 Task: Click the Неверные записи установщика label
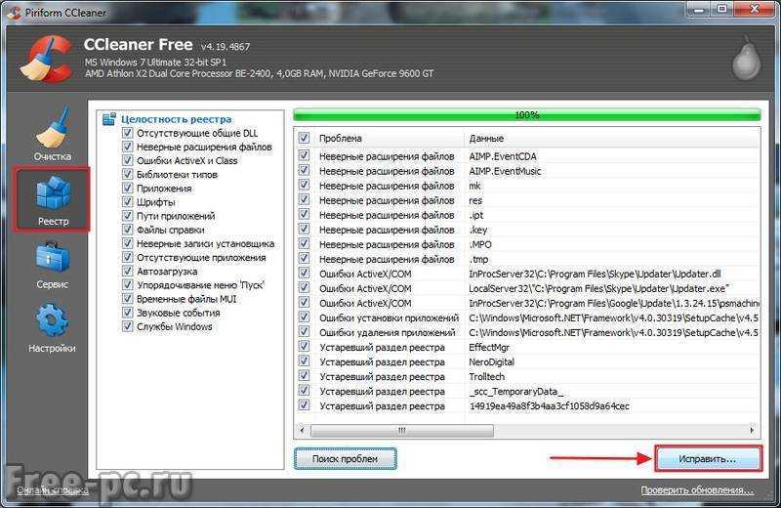tap(205, 244)
